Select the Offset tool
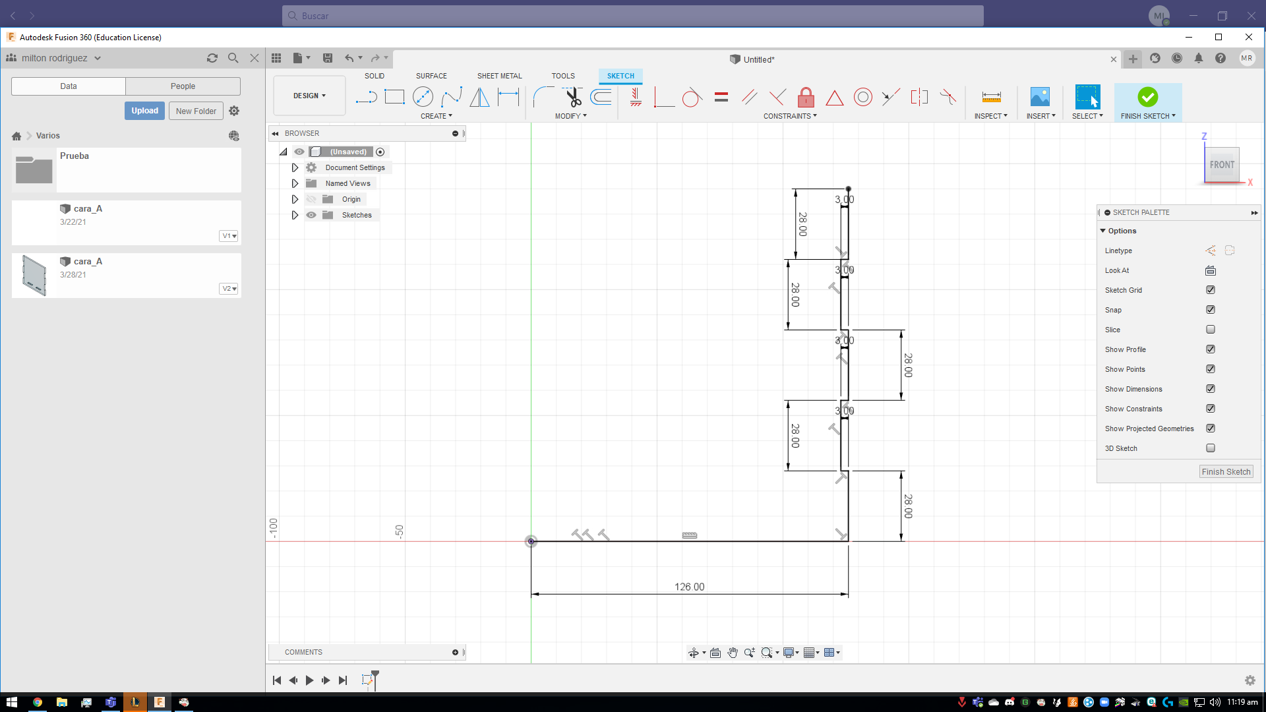 tap(601, 98)
